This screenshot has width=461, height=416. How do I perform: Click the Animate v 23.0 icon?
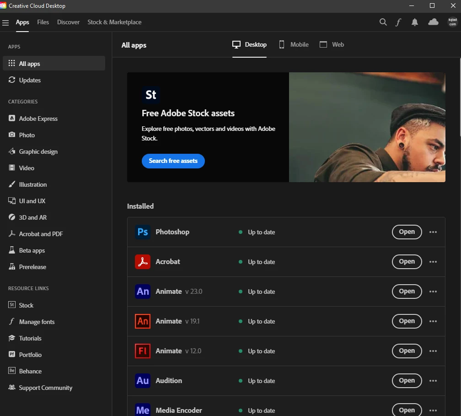coord(143,291)
